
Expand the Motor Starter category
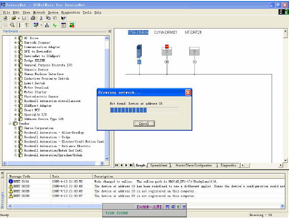point(15,92)
